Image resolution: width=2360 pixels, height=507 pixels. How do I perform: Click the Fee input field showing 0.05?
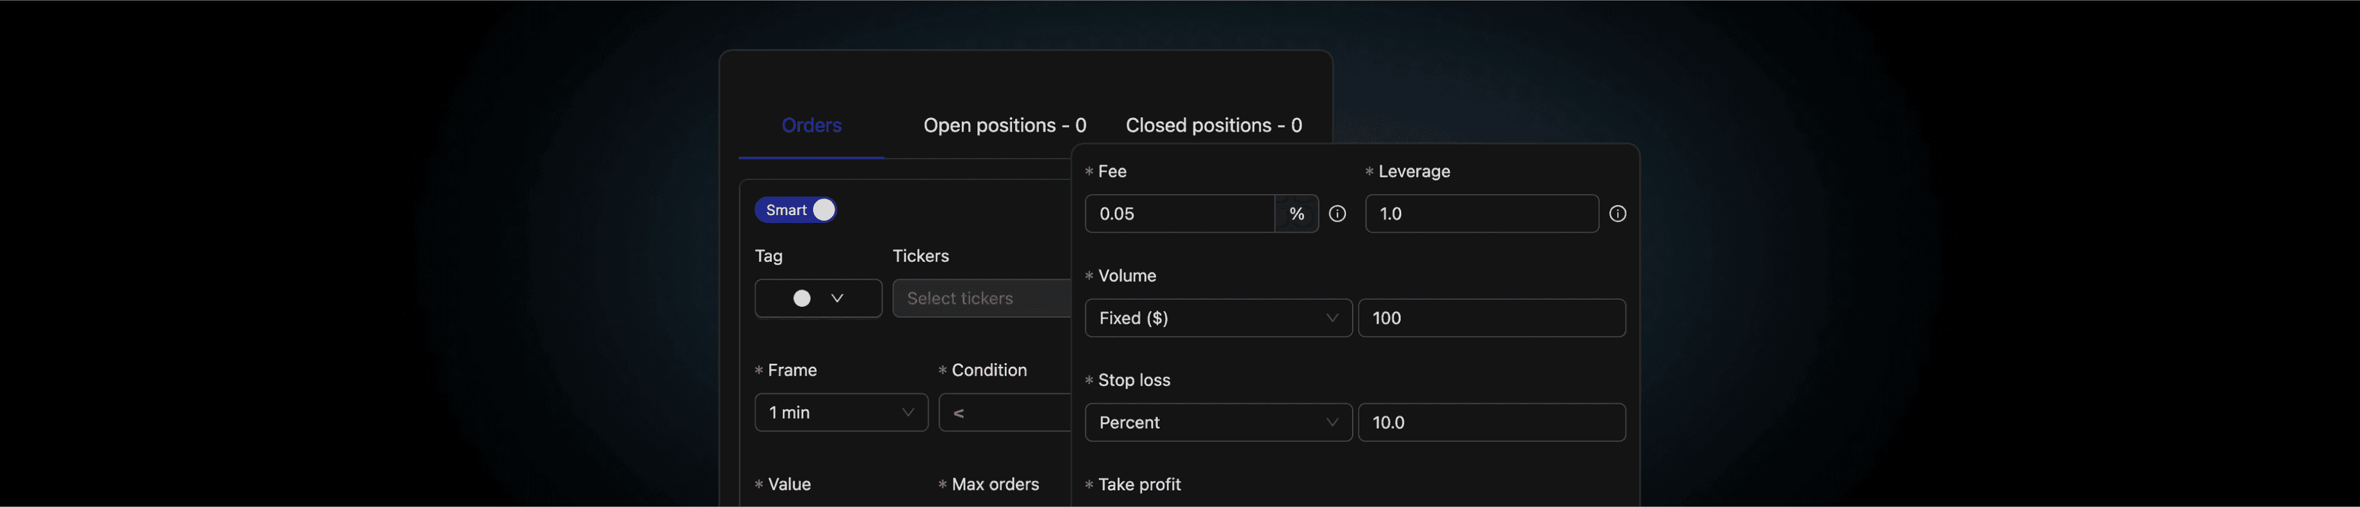[x=1179, y=214]
